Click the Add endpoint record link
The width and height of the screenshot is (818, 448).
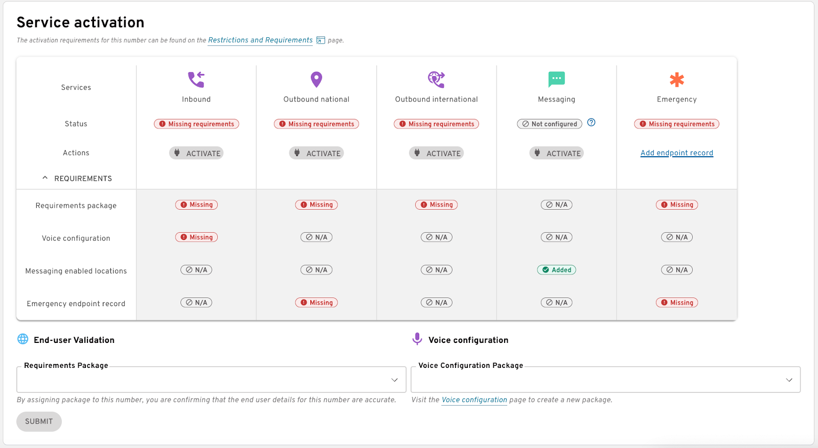(677, 153)
